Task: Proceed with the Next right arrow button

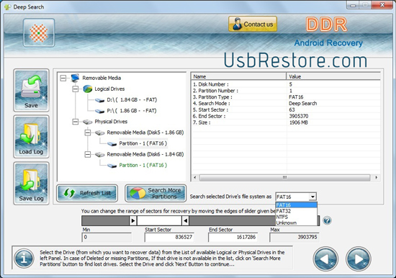Action: pyautogui.click(x=358, y=259)
